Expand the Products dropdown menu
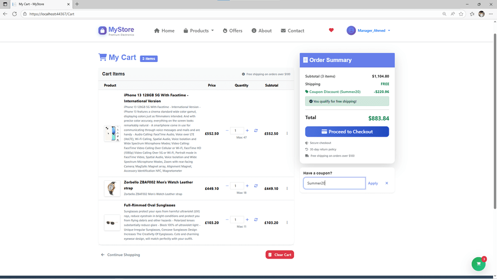This screenshot has height=279, width=497. (199, 31)
